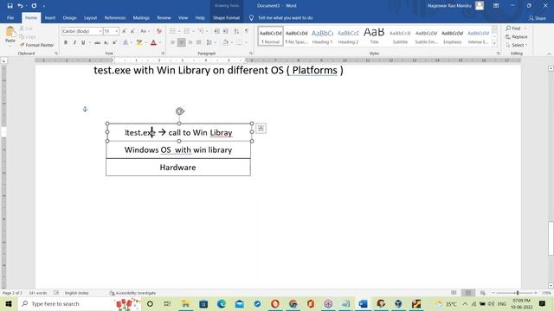
Task: Click the Sort icon
Action: tap(236, 31)
